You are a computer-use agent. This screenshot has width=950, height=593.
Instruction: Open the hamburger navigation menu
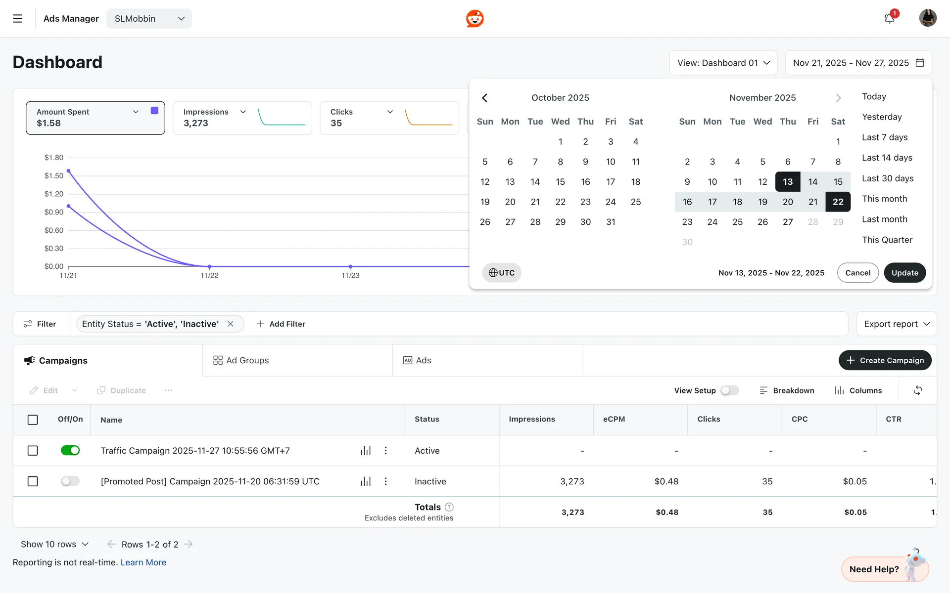(17, 19)
